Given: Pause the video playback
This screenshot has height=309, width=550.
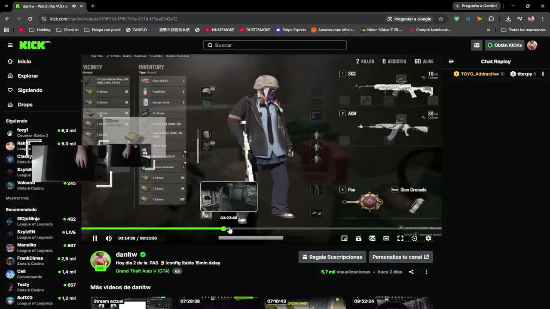Looking at the screenshot, I should [x=95, y=238].
